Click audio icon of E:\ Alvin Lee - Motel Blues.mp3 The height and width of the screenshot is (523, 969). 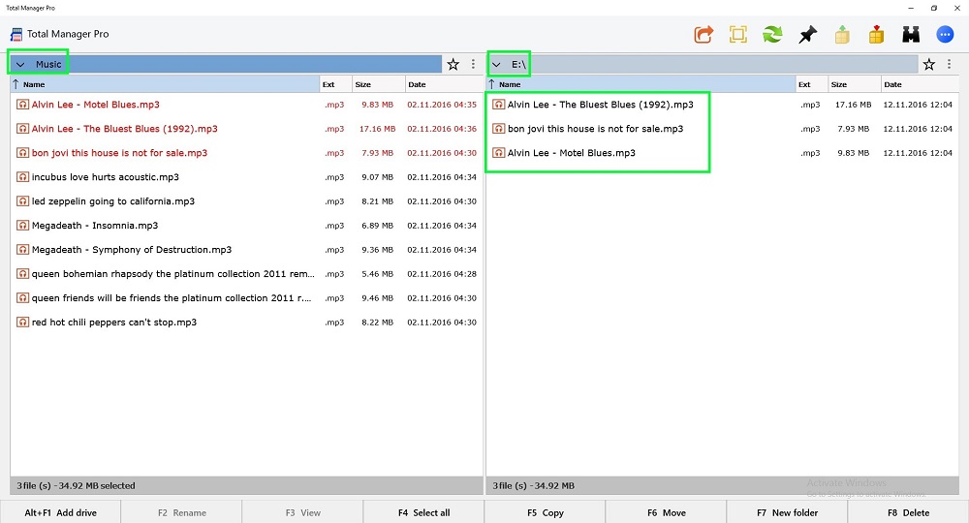click(x=498, y=153)
